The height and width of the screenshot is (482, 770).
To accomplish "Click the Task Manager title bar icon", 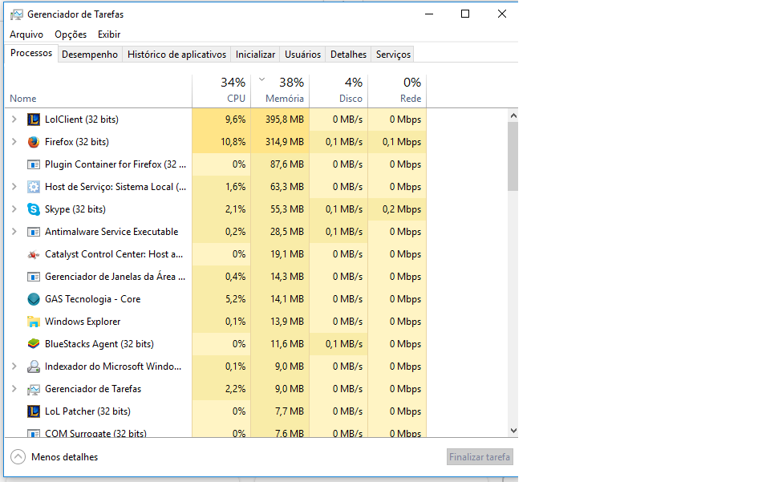I will [x=17, y=14].
